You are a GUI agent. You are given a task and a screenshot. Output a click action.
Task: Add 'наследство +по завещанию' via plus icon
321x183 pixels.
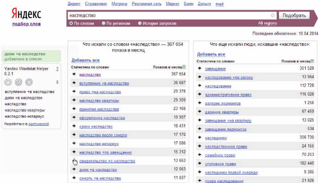[x=74, y=152]
